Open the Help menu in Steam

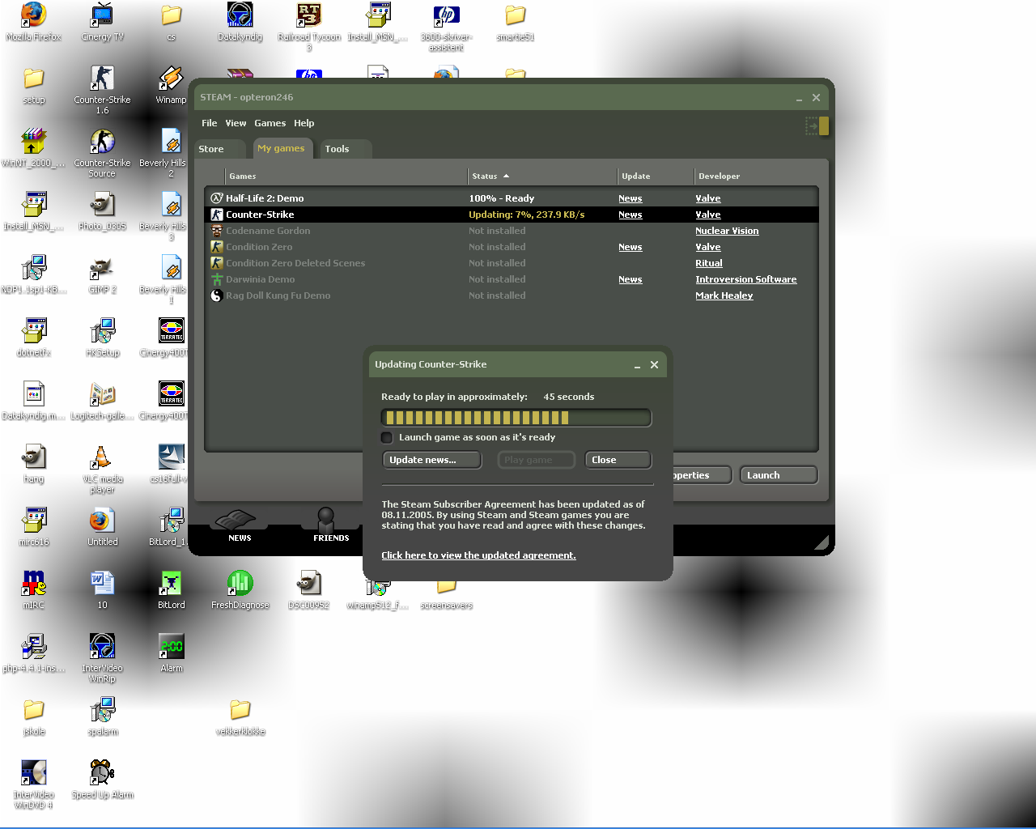[304, 123]
